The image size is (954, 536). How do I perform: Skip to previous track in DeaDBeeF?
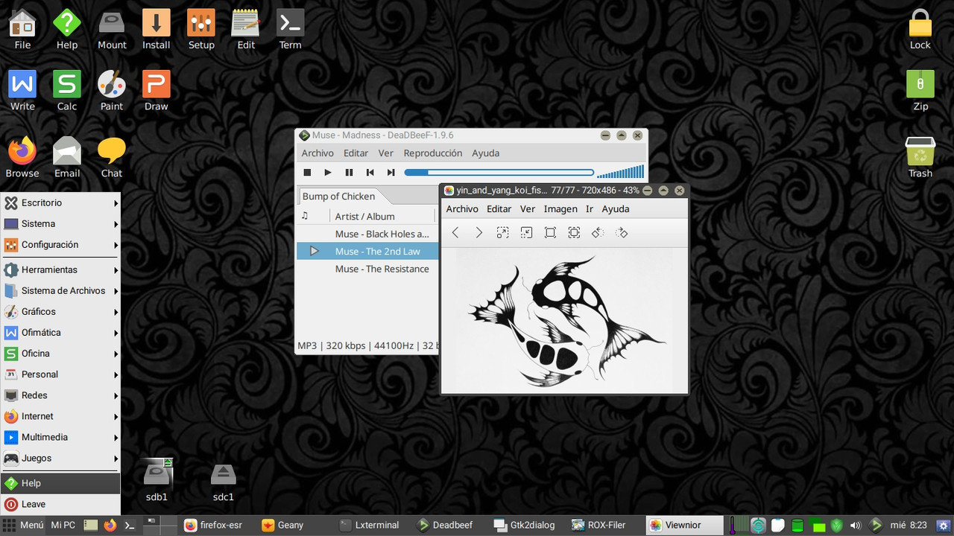coord(370,173)
